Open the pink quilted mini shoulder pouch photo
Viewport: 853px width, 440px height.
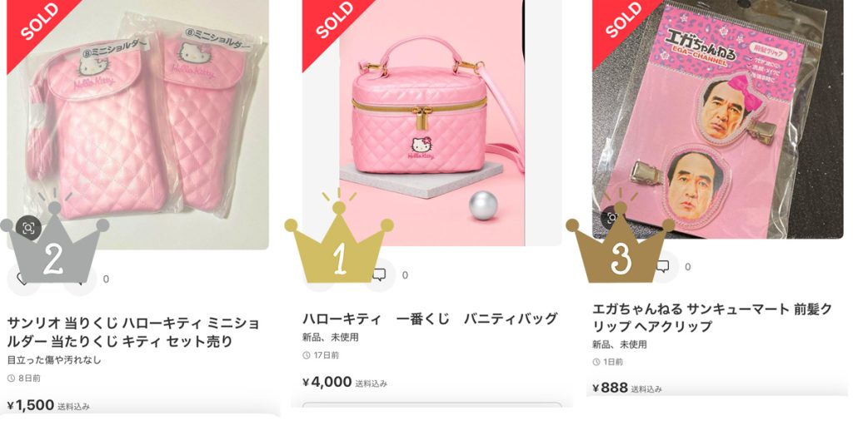point(137,125)
